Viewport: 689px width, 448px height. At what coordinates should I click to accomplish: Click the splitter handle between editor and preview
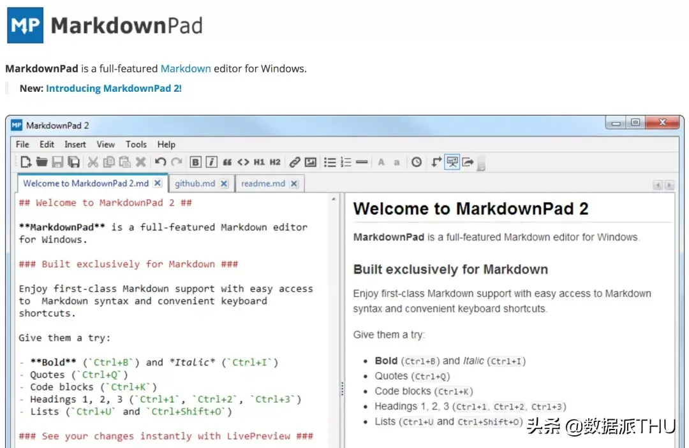tap(342, 389)
